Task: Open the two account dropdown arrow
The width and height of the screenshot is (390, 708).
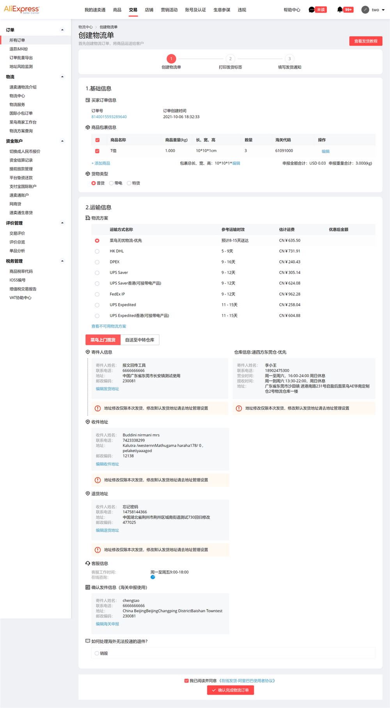Action: [x=383, y=10]
